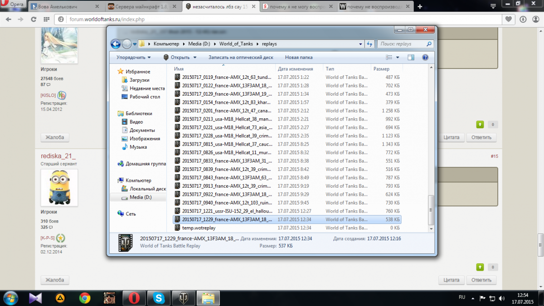Click the Explorer Back navigation arrow

(116, 44)
